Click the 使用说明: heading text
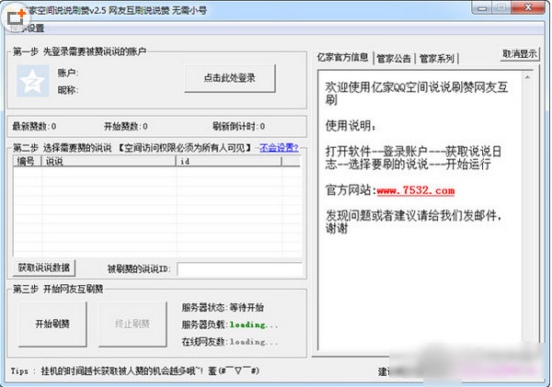The width and height of the screenshot is (552, 387). [351, 126]
